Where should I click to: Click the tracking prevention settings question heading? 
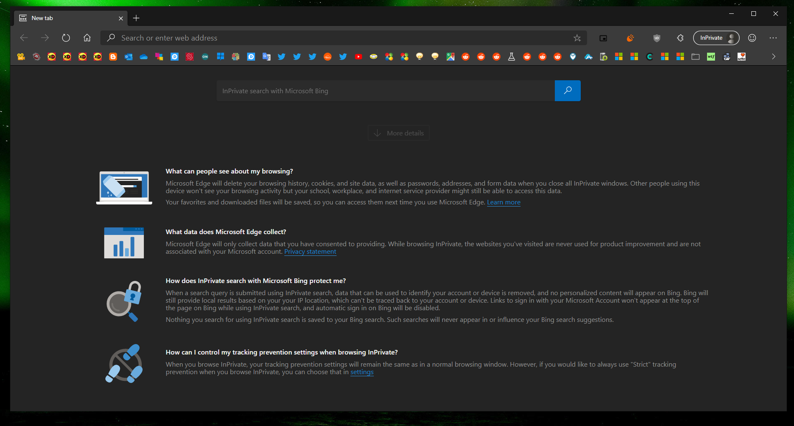(282, 352)
